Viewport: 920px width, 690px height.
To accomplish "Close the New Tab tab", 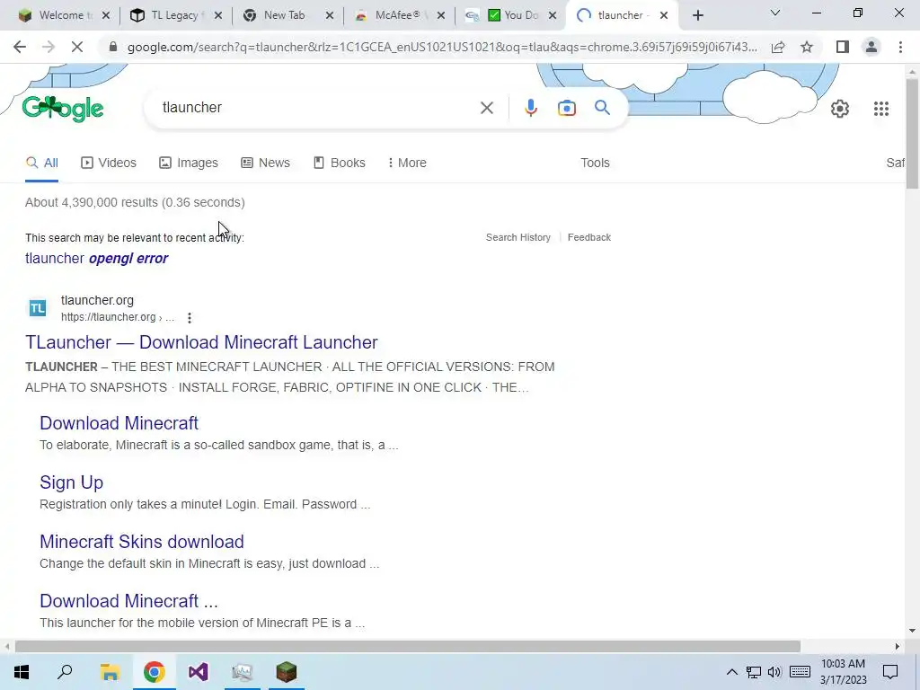I will coord(330,16).
